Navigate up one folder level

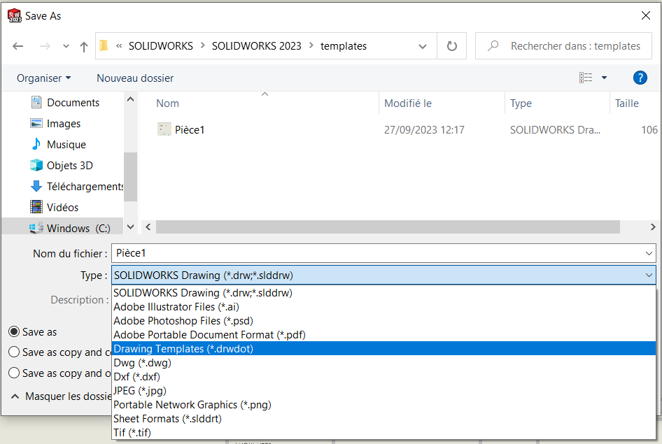click(83, 45)
